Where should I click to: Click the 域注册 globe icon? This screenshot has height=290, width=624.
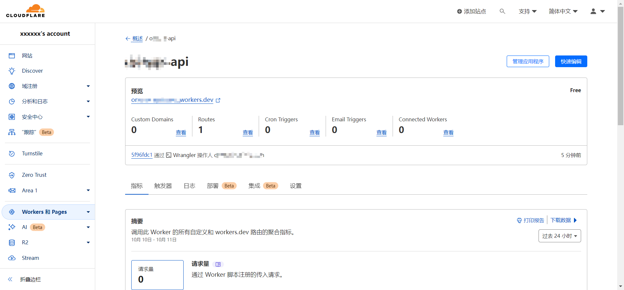coord(12,86)
